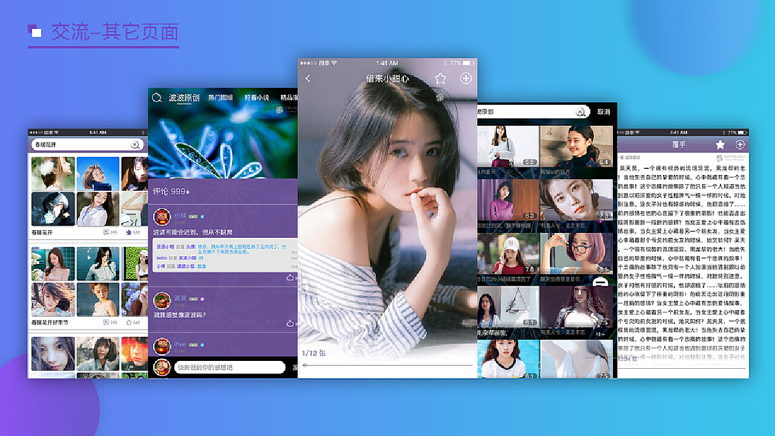Image resolution: width=775 pixels, height=436 pixels.
Task: Open blue sky girl thumbnail in 春暖花开 album
Action: tap(98, 174)
